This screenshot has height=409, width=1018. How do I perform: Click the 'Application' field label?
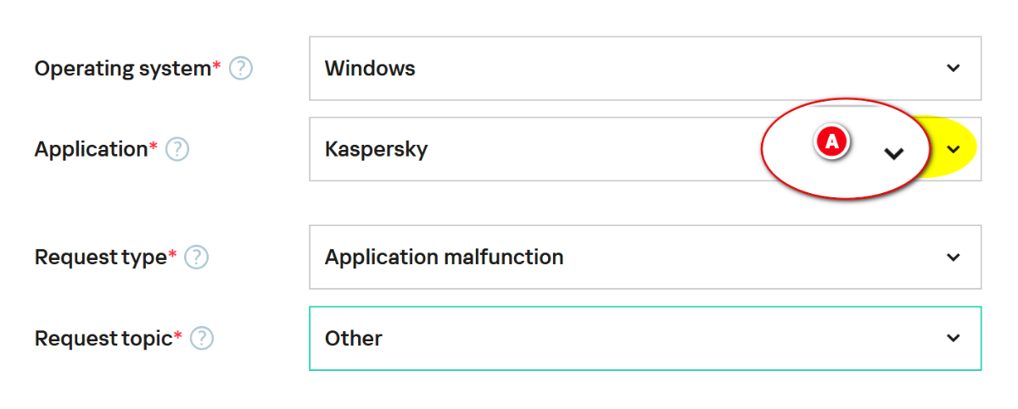point(92,150)
